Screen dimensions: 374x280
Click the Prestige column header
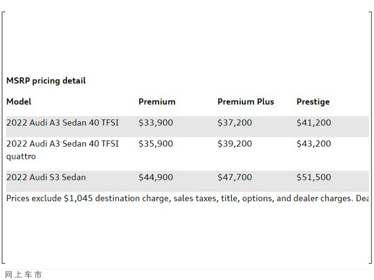[313, 102]
